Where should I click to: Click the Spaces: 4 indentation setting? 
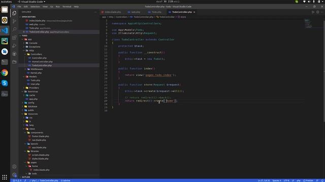(277, 180)
